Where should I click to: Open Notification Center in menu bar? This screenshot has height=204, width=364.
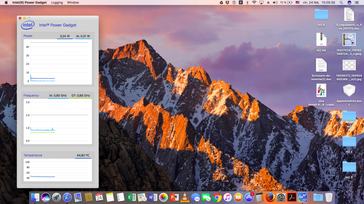pyautogui.click(x=358, y=2)
